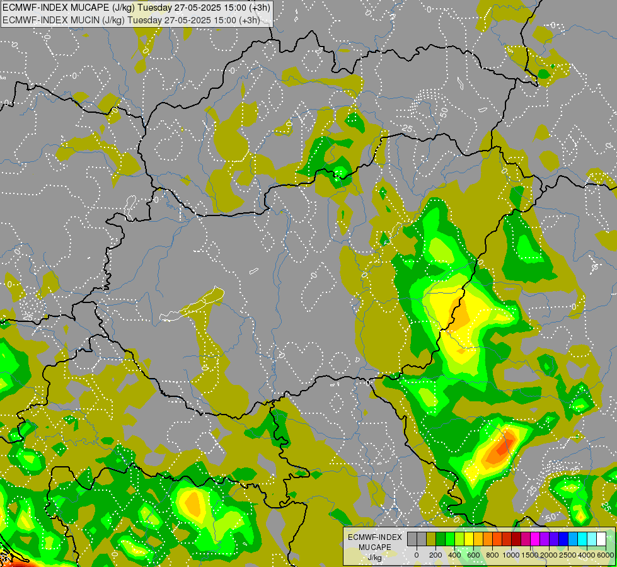Click the MUCAPE word in the legend box

point(375,547)
